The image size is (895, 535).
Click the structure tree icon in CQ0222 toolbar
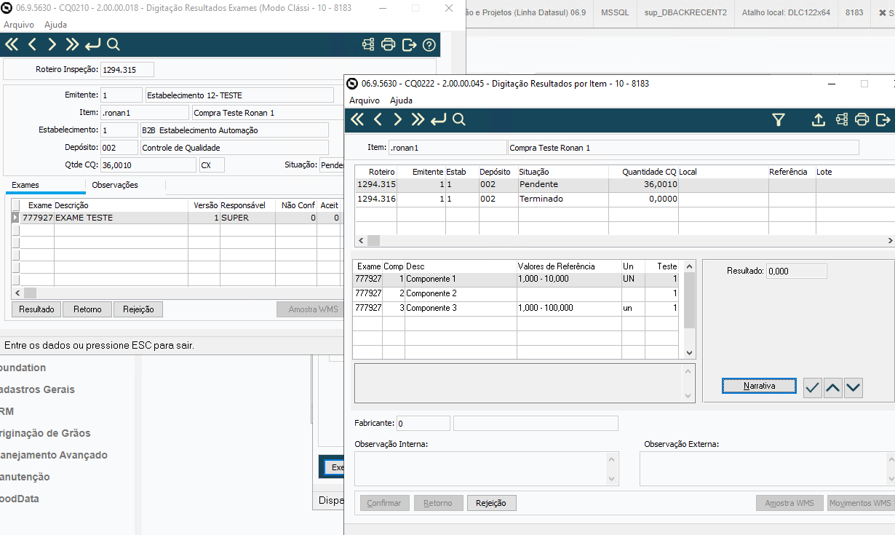coord(842,120)
